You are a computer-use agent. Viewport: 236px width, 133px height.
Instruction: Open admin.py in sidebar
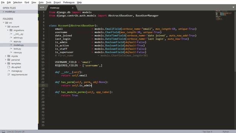pos(18,38)
